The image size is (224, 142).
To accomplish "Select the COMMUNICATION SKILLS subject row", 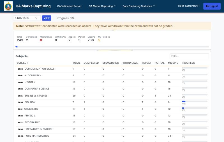I will [112, 69].
